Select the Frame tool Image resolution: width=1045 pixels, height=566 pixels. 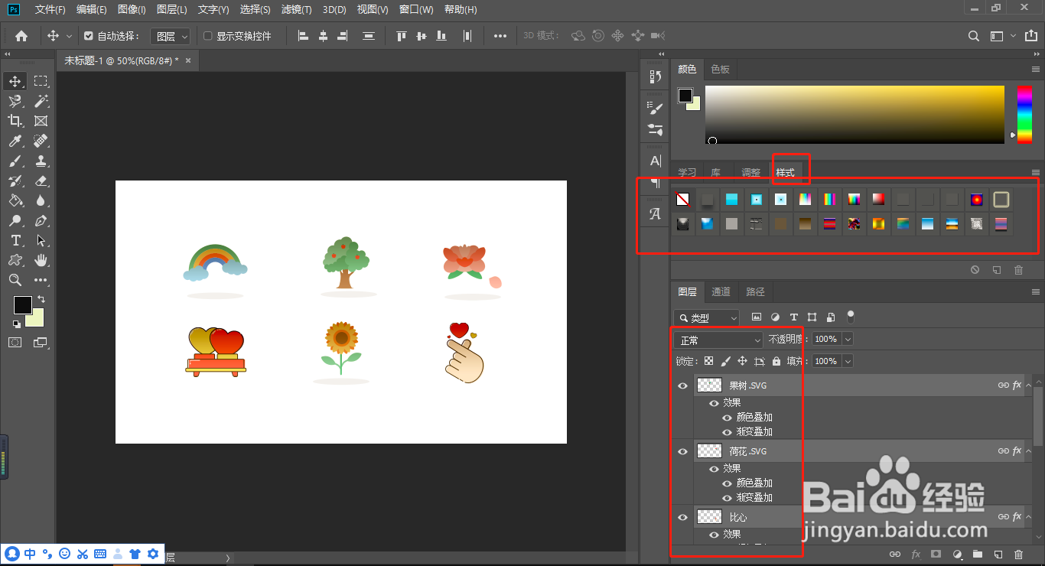pyautogui.click(x=41, y=121)
